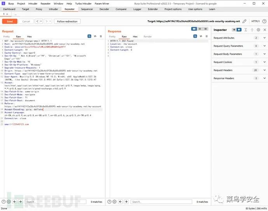Open Request editor hamburger menu
Screen dimensions: 268x211
point(101,36)
